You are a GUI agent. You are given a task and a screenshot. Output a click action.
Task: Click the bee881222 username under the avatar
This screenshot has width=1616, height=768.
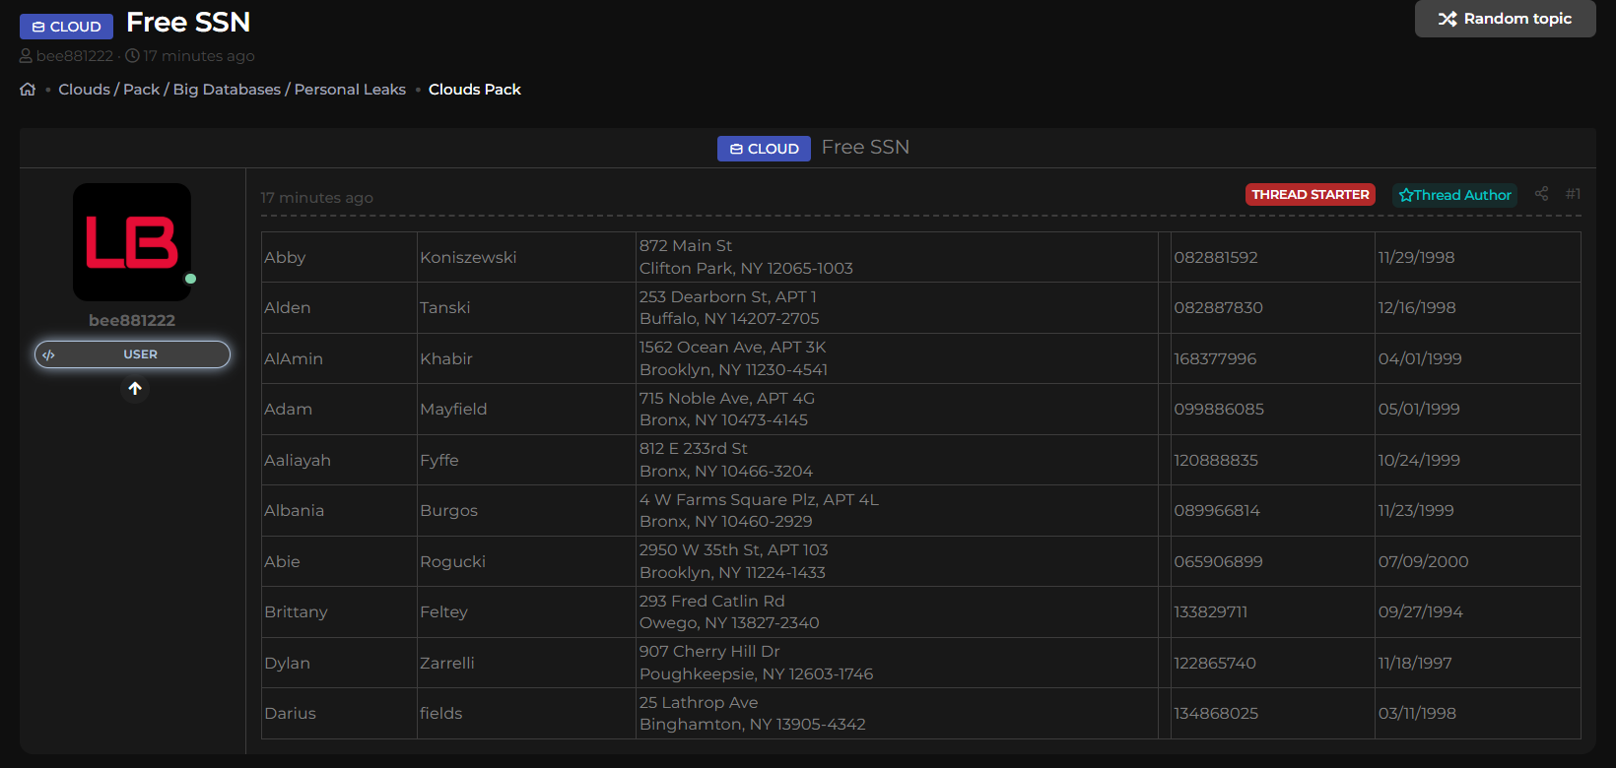click(x=132, y=320)
